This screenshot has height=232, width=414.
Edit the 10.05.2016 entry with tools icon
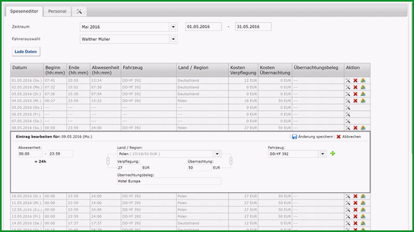348,196
